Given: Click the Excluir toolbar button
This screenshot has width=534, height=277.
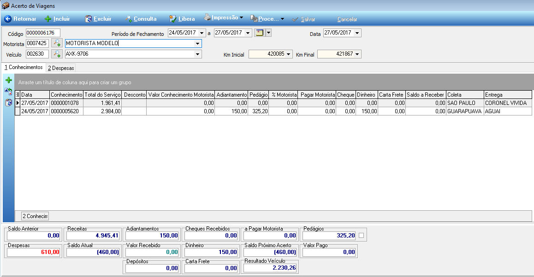Looking at the screenshot, I should point(98,19).
